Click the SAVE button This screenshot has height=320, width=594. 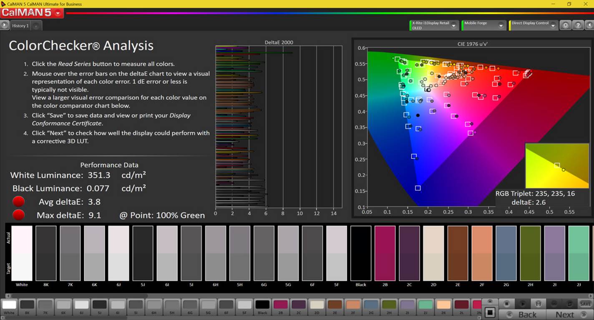585,304
